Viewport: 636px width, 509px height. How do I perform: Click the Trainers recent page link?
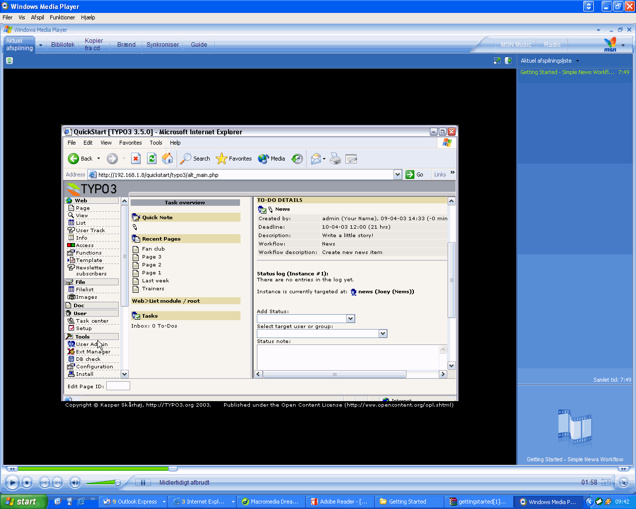(x=153, y=289)
